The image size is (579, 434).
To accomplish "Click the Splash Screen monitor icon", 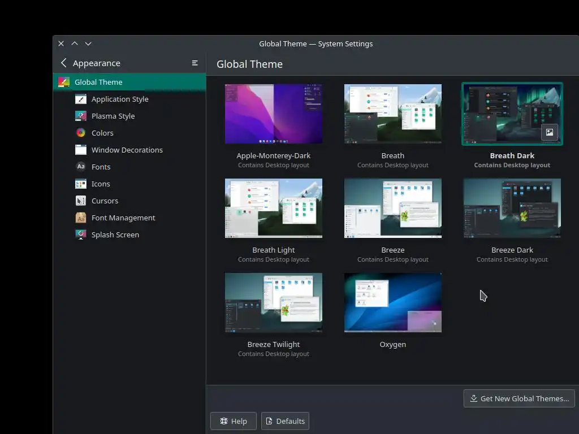I will (x=80, y=235).
